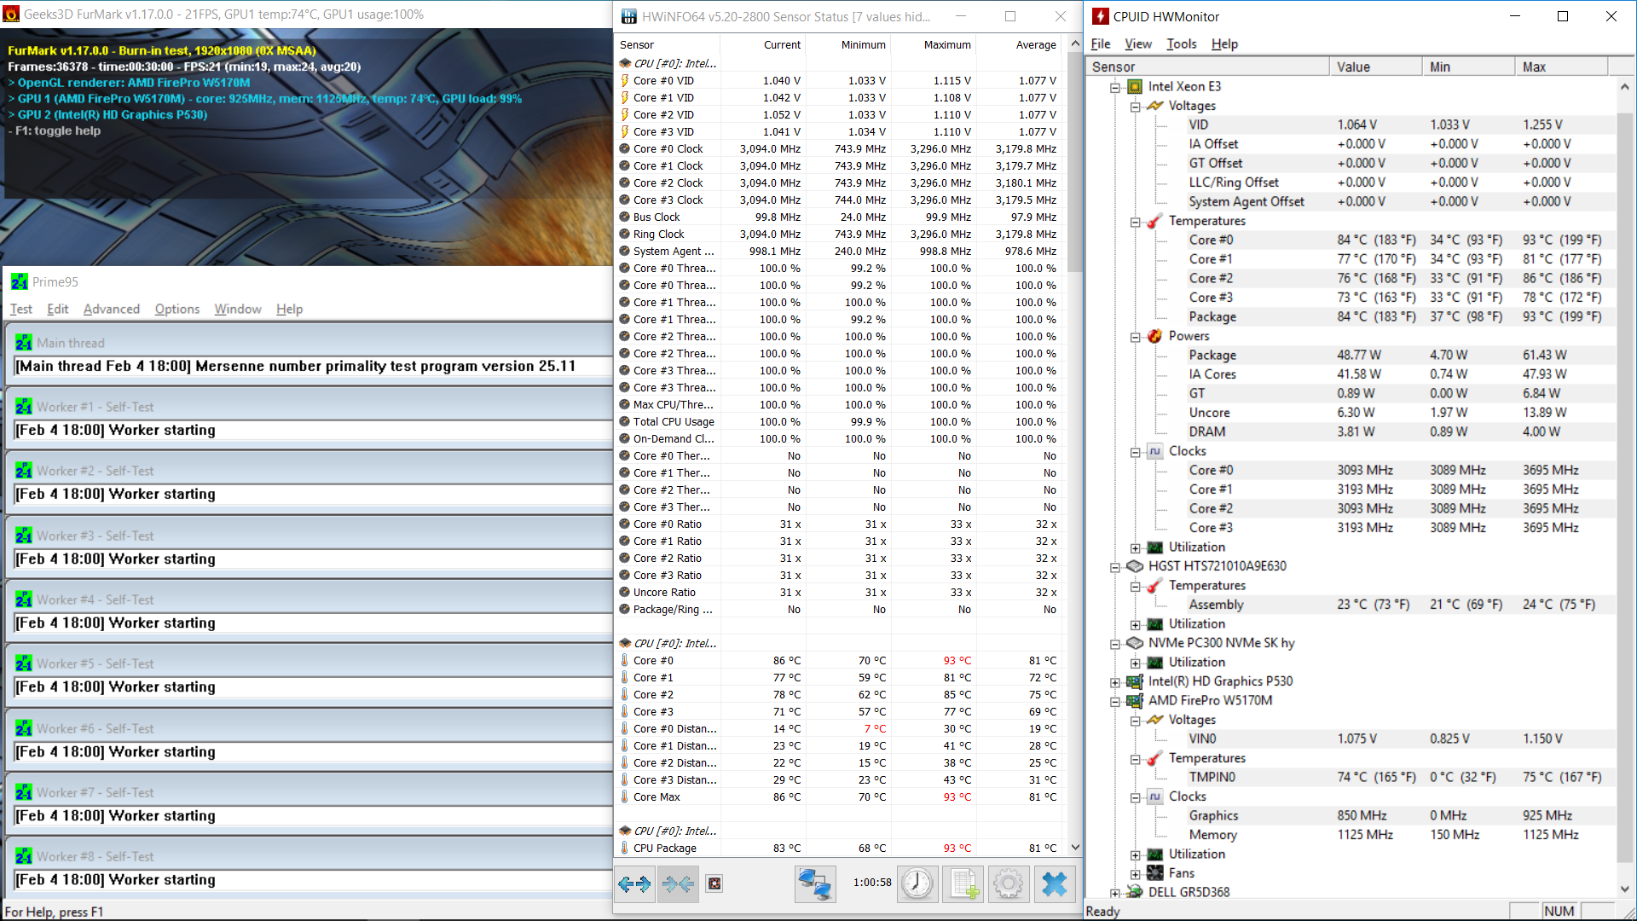Open the fan control icon in HWiNFO toolbar

coord(714,883)
